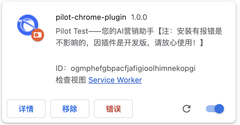Click the "ID:" label before the identifier

point(61,68)
